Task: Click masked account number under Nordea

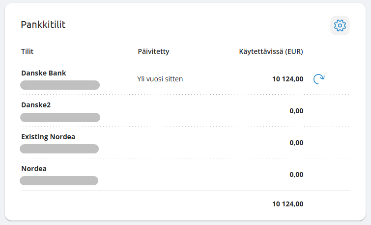Action: (59, 181)
